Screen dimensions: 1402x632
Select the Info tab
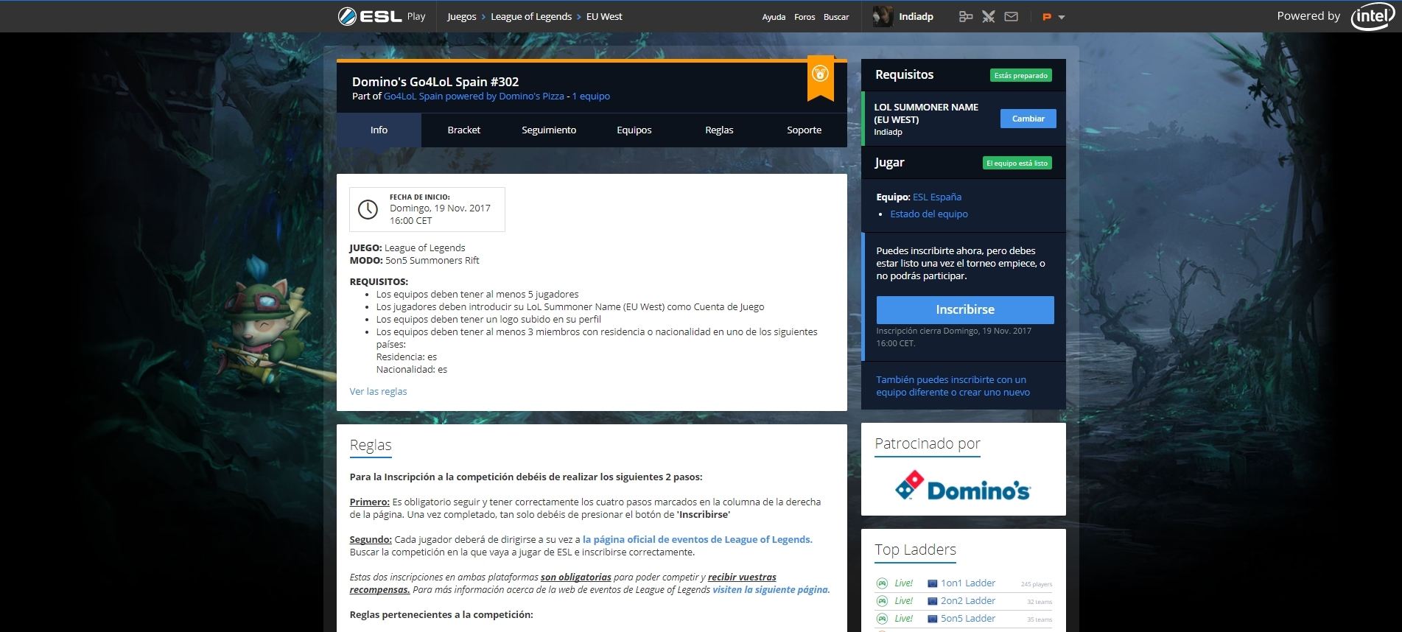point(379,130)
